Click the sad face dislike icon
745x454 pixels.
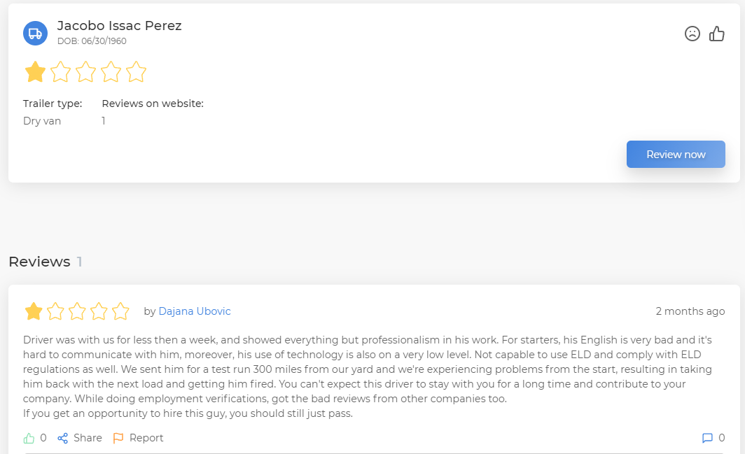[x=692, y=34]
